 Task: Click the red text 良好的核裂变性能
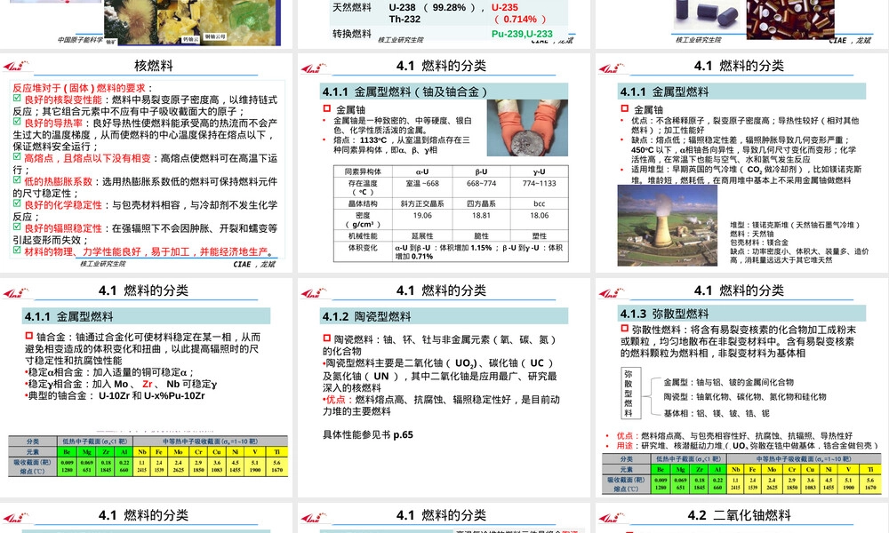[x=63, y=99]
